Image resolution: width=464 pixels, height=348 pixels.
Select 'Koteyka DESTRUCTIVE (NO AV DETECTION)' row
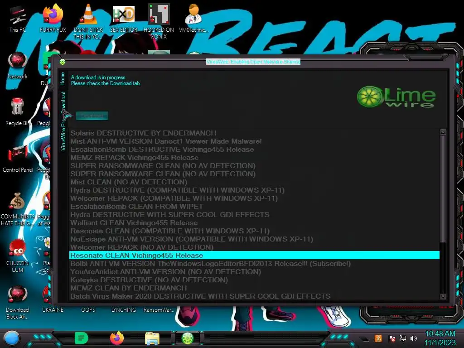pos(254,280)
